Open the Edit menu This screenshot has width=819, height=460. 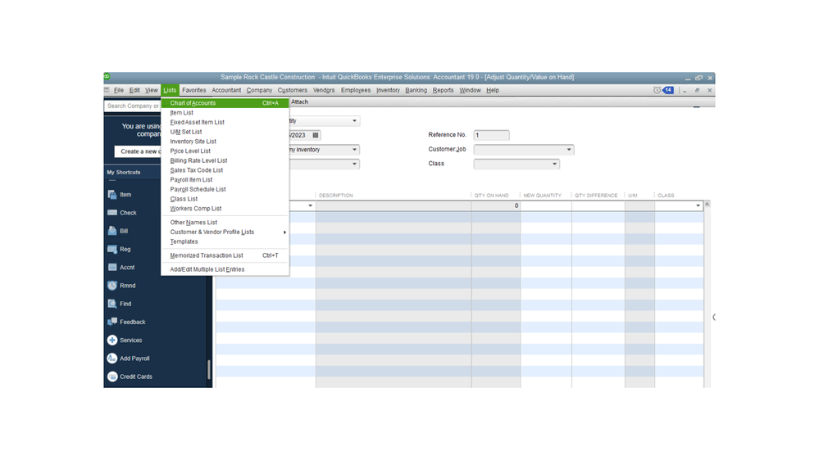(134, 90)
